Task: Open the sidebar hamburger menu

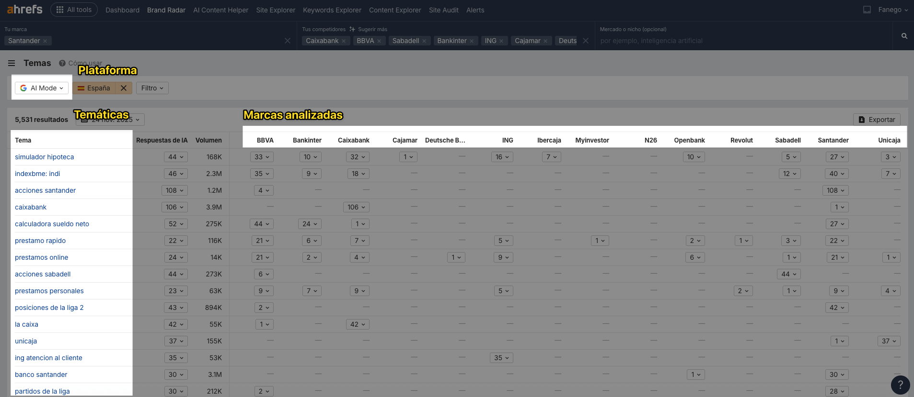Action: point(12,63)
